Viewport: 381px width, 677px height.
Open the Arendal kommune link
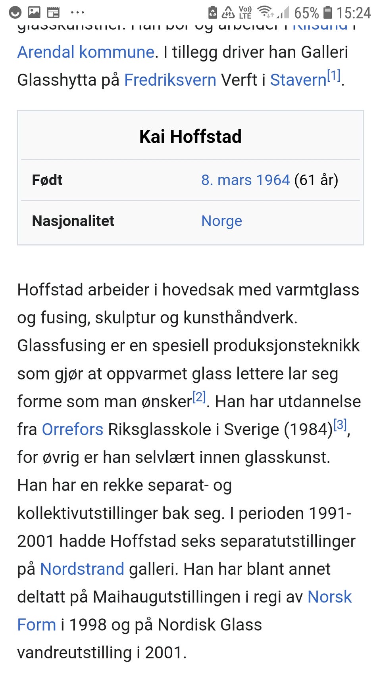[86, 52]
